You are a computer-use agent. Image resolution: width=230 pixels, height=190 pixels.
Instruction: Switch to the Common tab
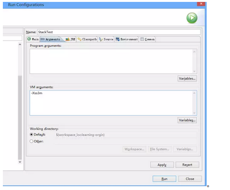pos(147,39)
